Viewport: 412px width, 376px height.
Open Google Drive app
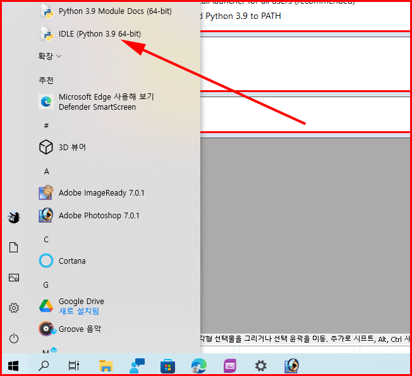[71, 306]
